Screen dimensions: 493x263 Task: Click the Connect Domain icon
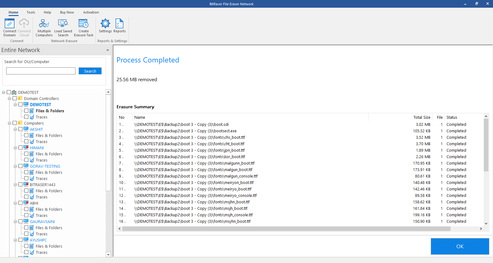[10, 24]
